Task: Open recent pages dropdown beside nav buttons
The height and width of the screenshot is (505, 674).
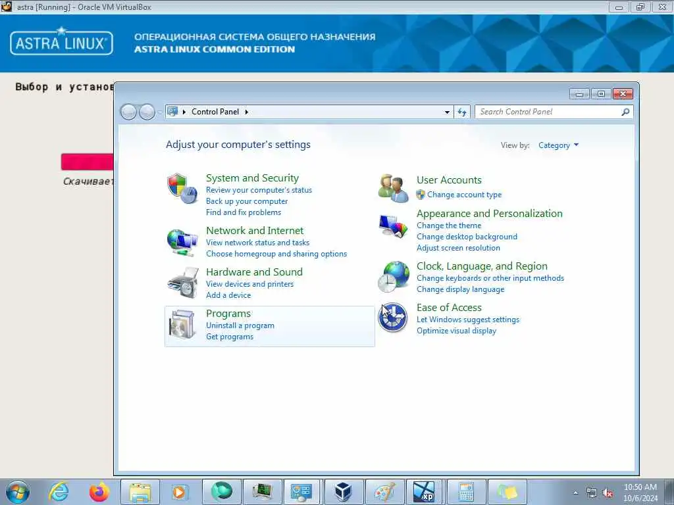Action: tap(159, 112)
